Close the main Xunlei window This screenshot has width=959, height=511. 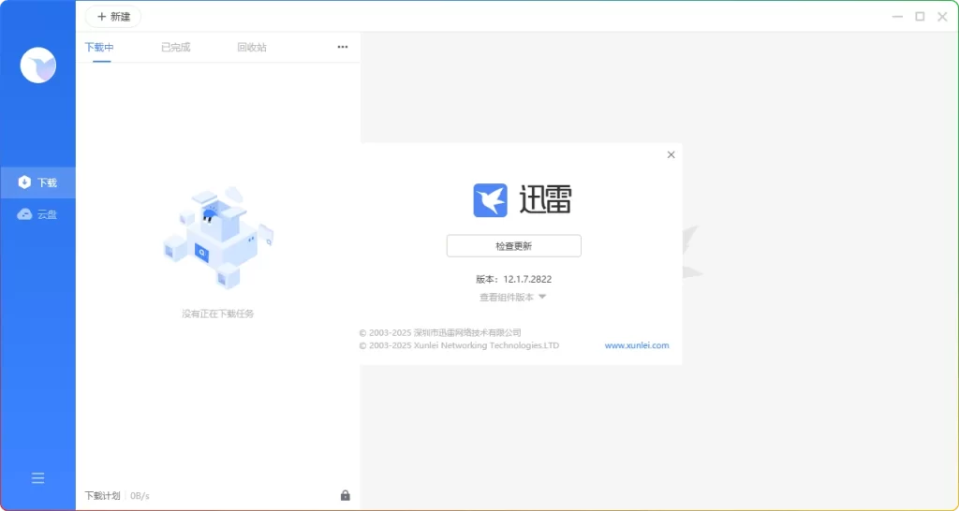(942, 17)
